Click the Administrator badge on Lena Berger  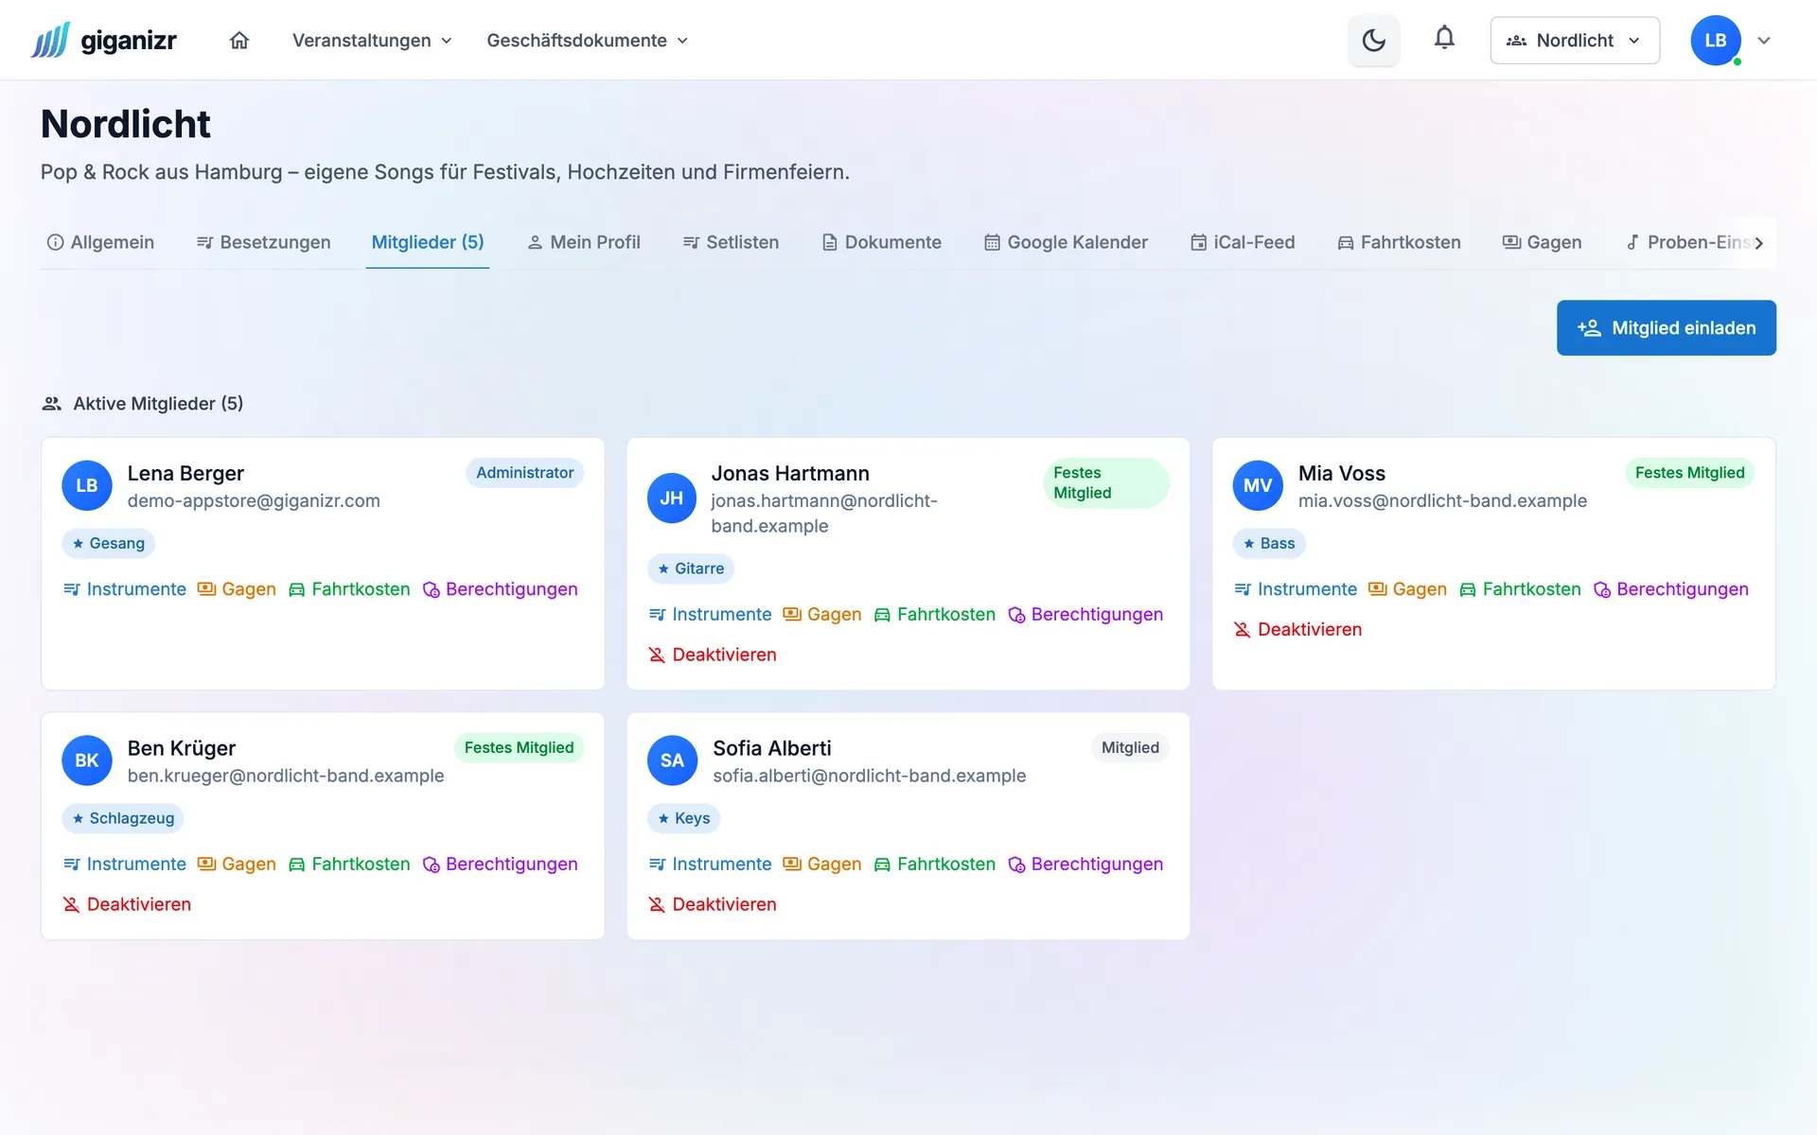(x=524, y=473)
